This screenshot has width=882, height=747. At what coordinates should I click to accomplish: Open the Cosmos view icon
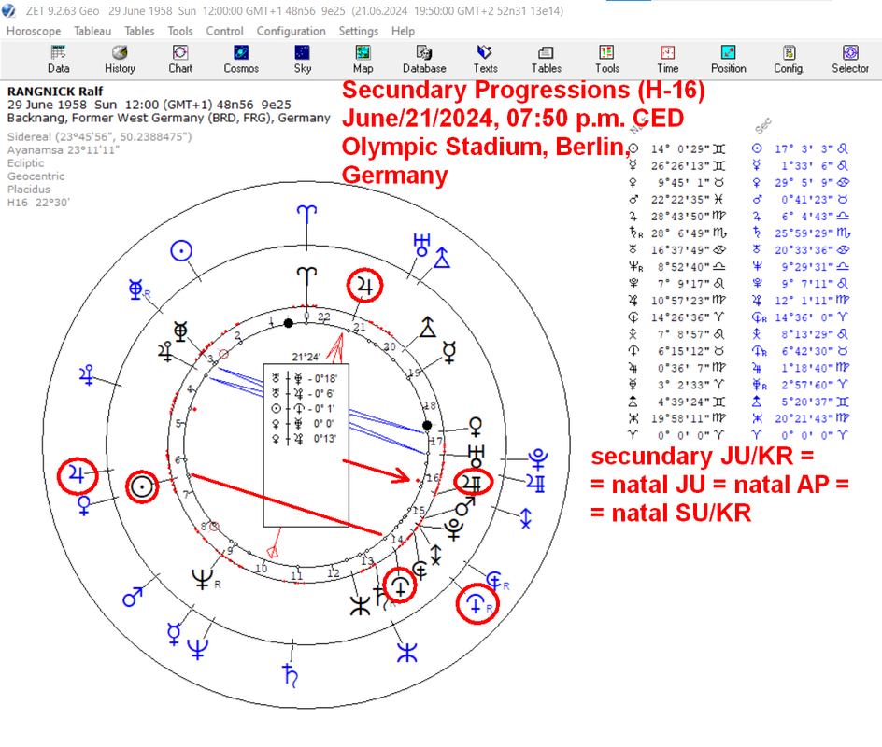[241, 60]
